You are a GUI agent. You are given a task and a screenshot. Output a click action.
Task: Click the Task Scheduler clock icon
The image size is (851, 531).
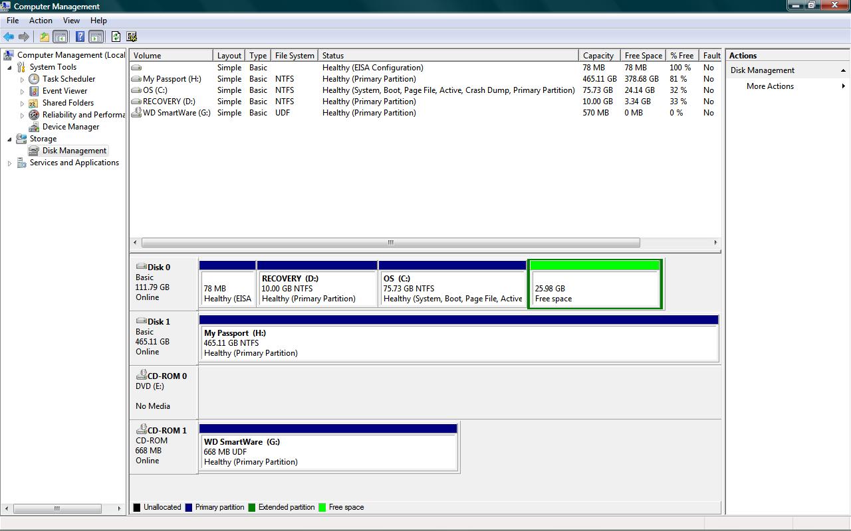click(x=34, y=79)
